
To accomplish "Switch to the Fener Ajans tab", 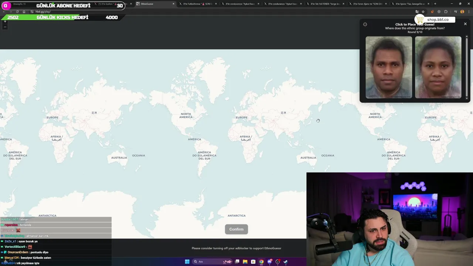I will click(368, 4).
